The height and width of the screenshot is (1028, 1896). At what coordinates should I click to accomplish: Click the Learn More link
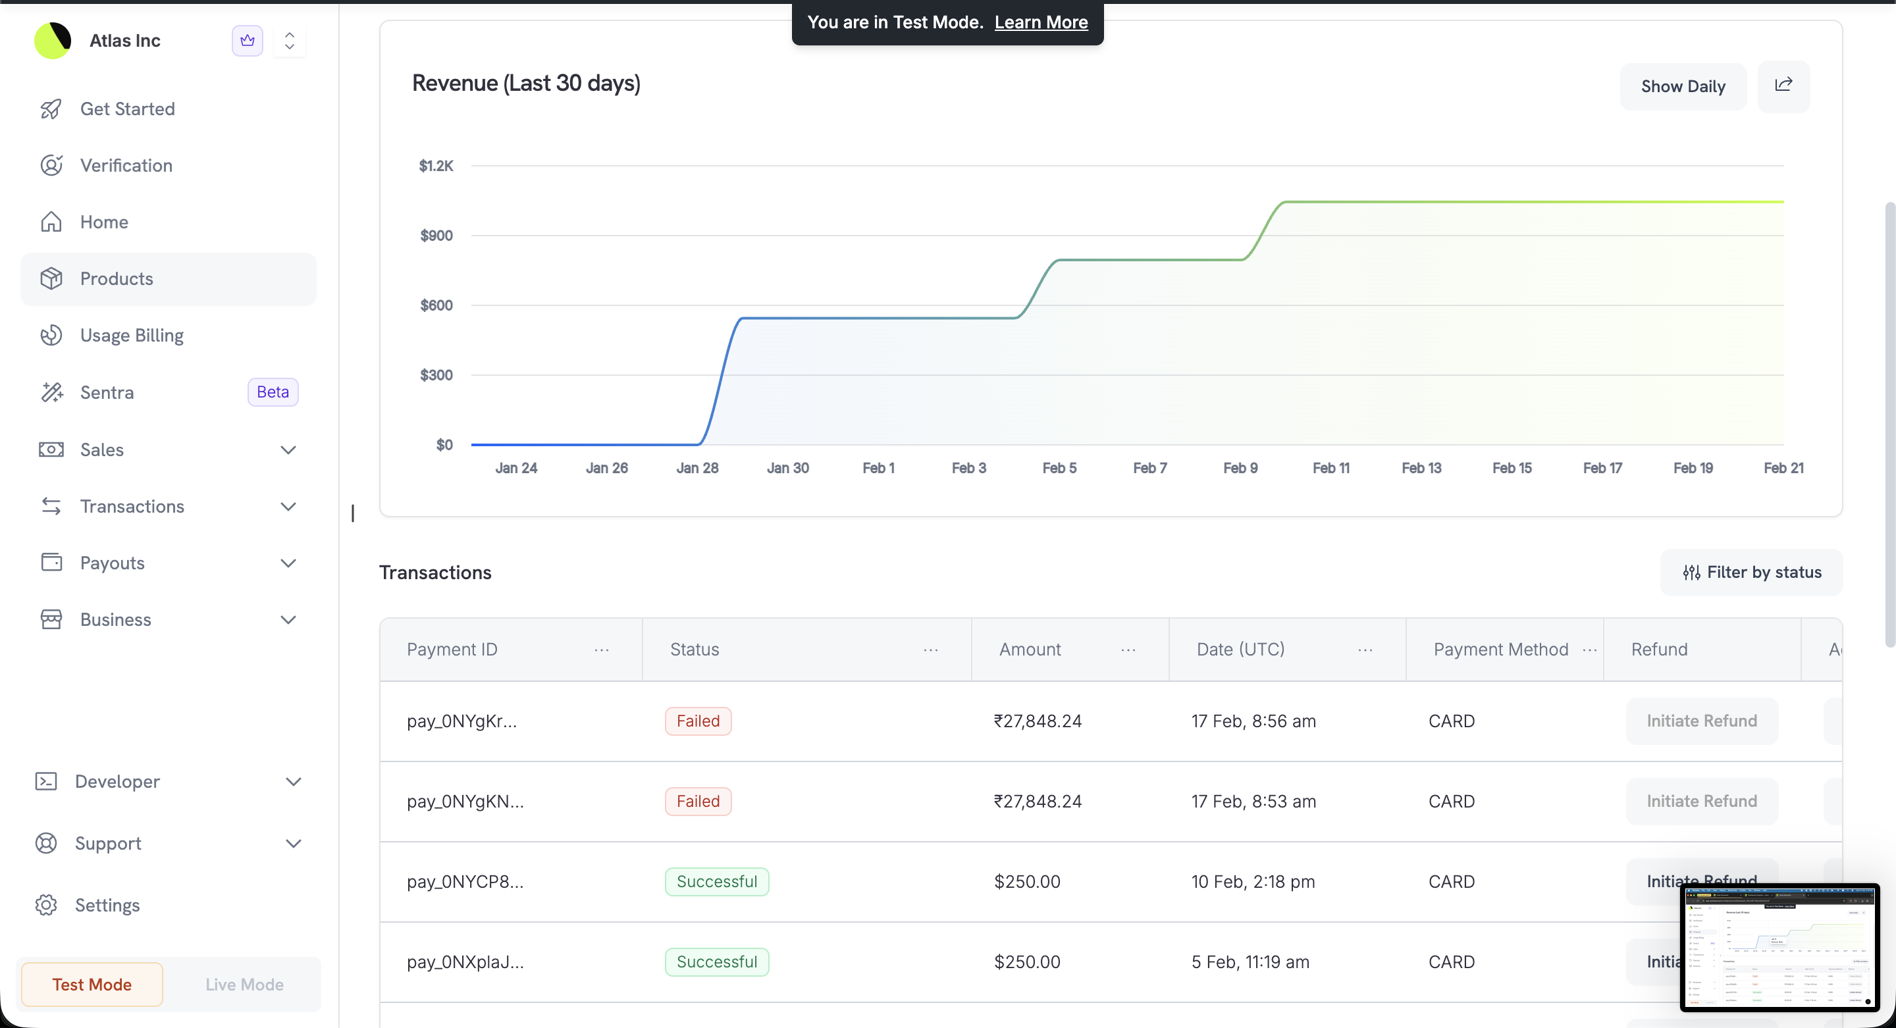click(1041, 22)
